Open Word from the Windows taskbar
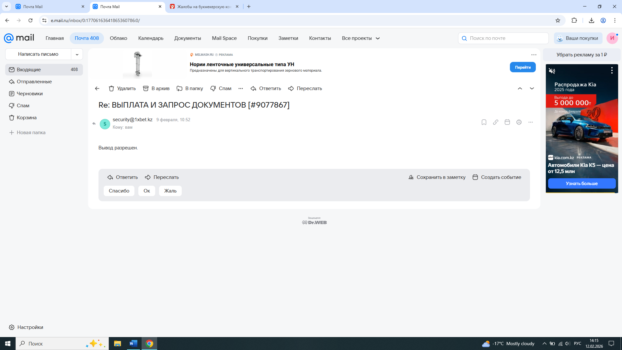Screen dimensions: 622x350 133,344
